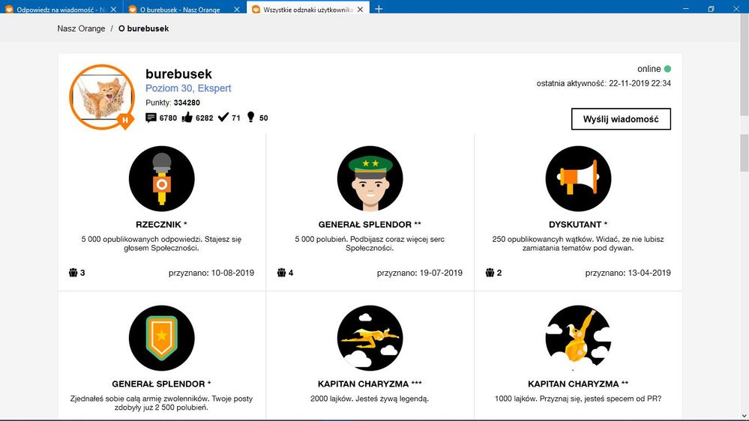Open the Poziom 30, Ekspert rank link
The height and width of the screenshot is (421, 749).
[x=188, y=88]
